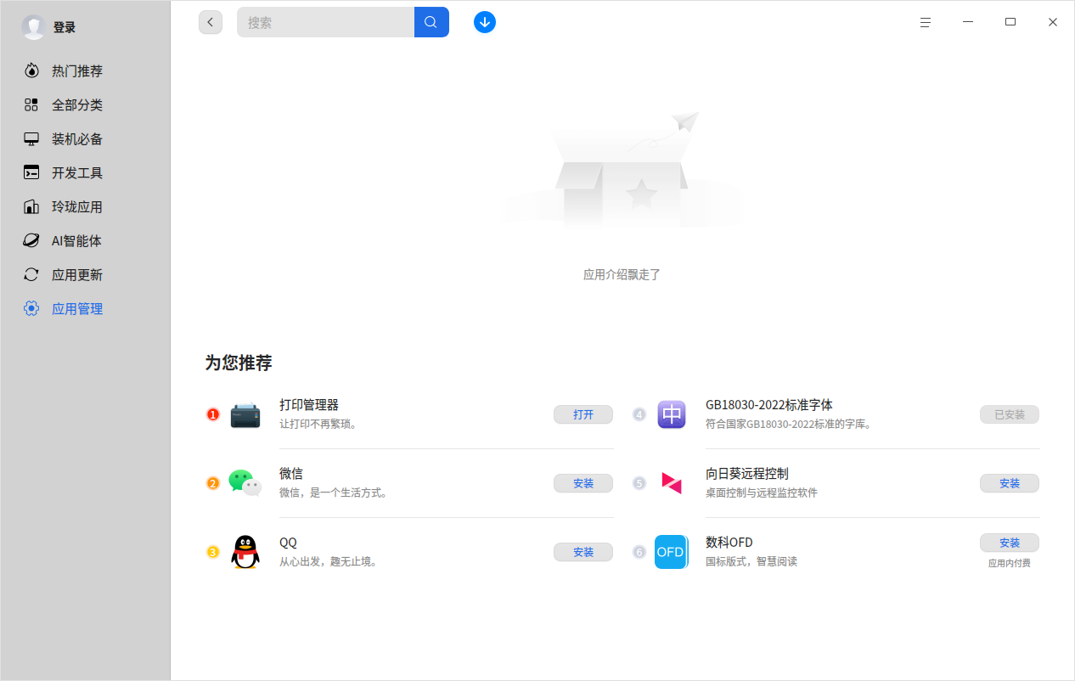This screenshot has width=1075, height=681.
Task: Click the grid icon beside 全部分类
Action: click(31, 105)
